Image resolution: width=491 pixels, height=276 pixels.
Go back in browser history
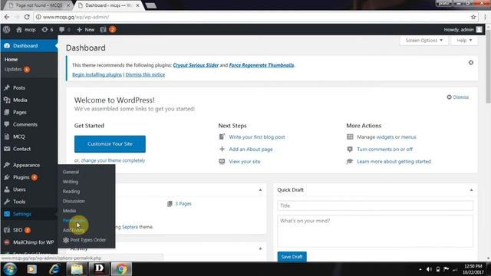[7, 17]
